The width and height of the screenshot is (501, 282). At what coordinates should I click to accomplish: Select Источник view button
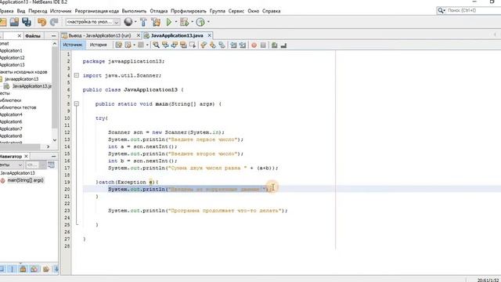(73, 45)
